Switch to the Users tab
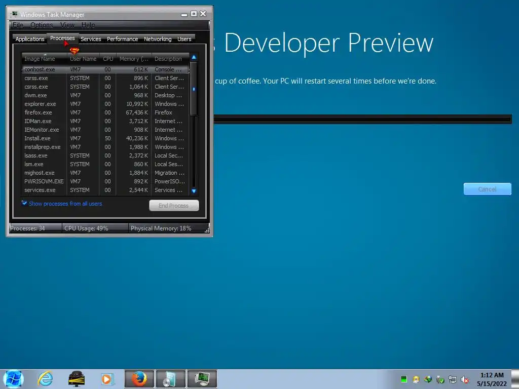Viewport: 519px width, 389px height. pos(184,39)
